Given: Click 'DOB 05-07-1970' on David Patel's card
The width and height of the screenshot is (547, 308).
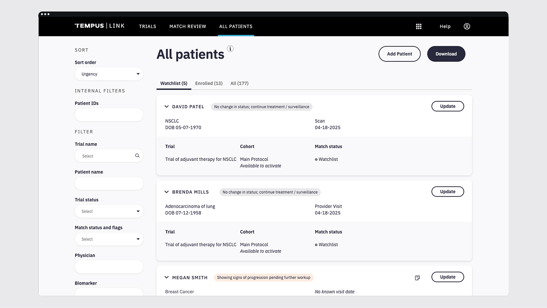Looking at the screenshot, I should point(183,127).
